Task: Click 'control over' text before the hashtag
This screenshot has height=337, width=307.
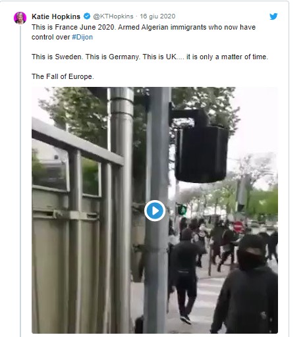Action: pyautogui.click(x=51, y=37)
